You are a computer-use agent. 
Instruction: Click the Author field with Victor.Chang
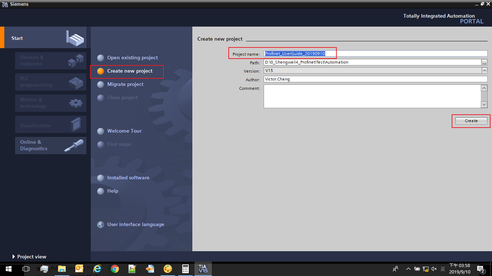pos(375,79)
